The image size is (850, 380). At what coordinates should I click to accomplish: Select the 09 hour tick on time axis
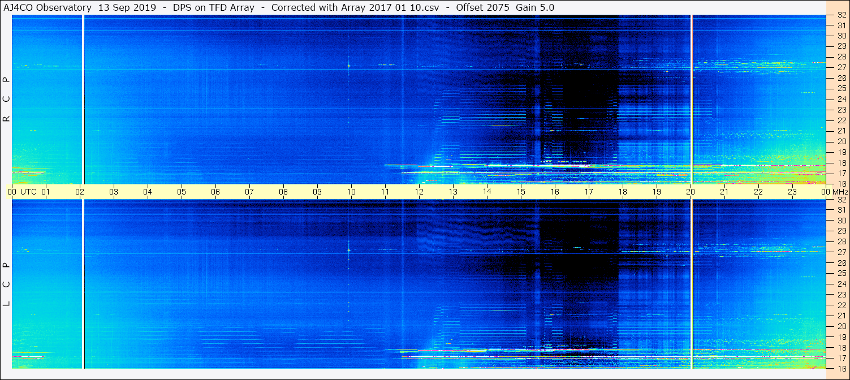[317, 192]
